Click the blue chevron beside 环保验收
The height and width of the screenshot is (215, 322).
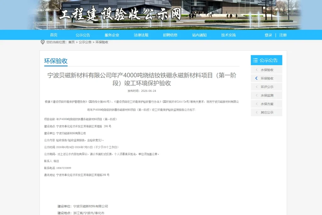(x=256, y=78)
